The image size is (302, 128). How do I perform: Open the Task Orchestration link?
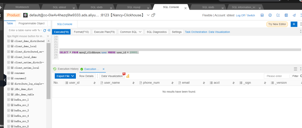click(196, 32)
